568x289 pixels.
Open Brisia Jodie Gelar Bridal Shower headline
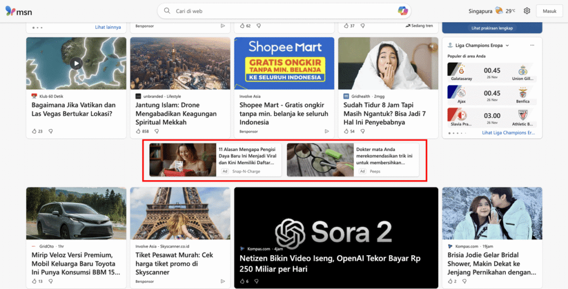[x=492, y=263]
